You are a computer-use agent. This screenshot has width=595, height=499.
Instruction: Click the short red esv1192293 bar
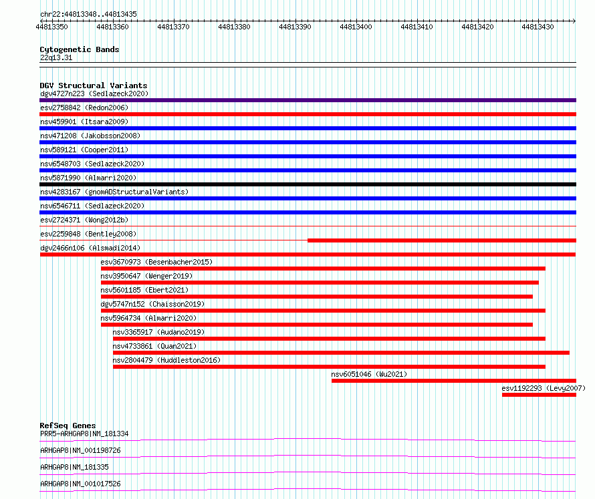[x=539, y=395]
